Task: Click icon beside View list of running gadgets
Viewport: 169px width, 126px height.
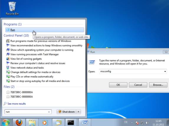Action: pyautogui.click(x=8, y=59)
